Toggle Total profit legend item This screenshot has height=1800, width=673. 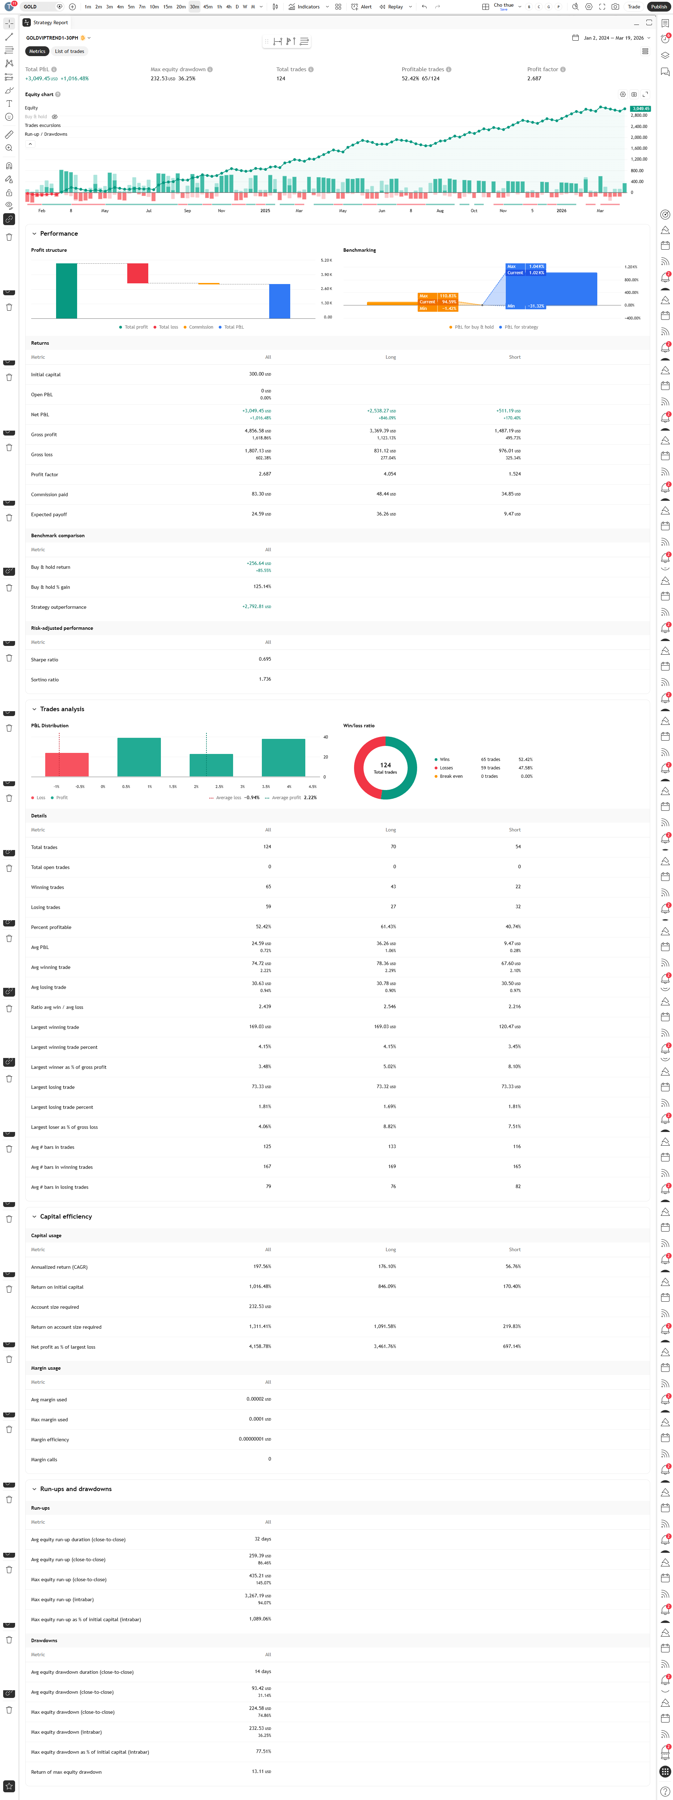pos(133,327)
